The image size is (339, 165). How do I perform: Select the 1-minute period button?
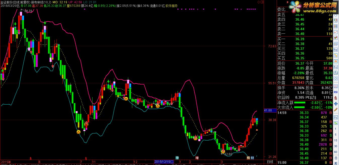(335, 129)
